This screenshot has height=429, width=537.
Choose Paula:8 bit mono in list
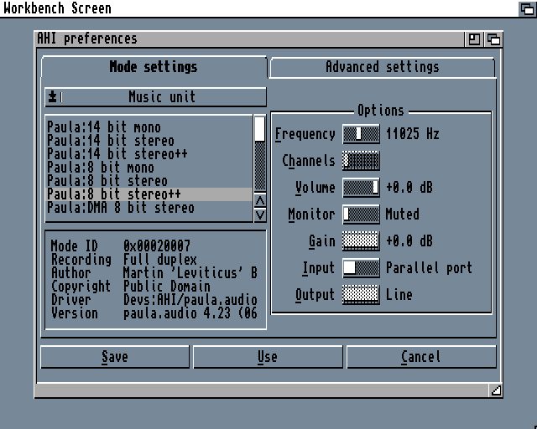100,168
